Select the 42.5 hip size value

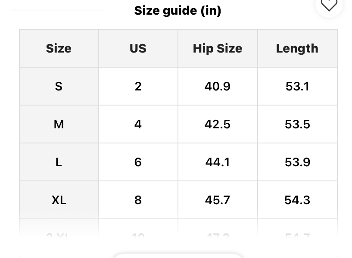pos(218,124)
